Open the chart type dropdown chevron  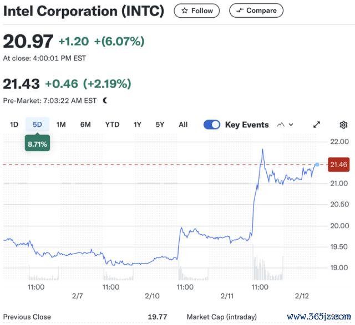click(291, 125)
